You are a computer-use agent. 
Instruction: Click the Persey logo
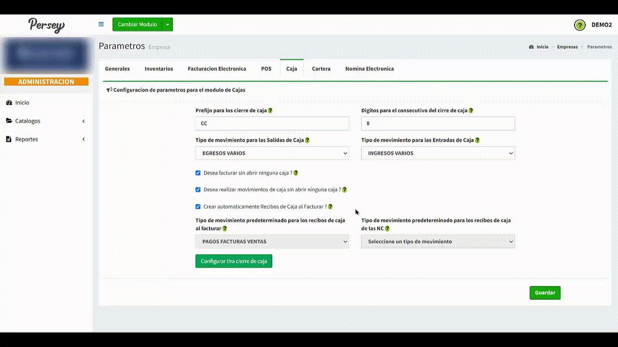(46, 25)
